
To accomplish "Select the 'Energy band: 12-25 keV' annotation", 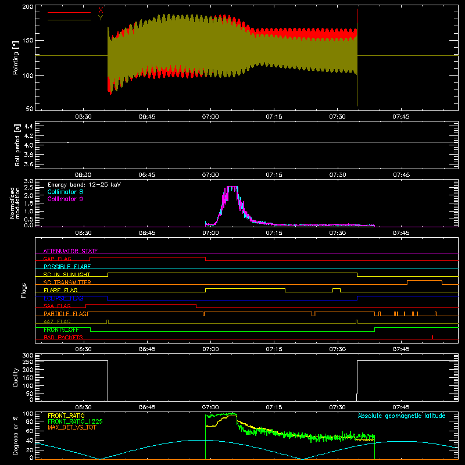I will (x=84, y=185).
